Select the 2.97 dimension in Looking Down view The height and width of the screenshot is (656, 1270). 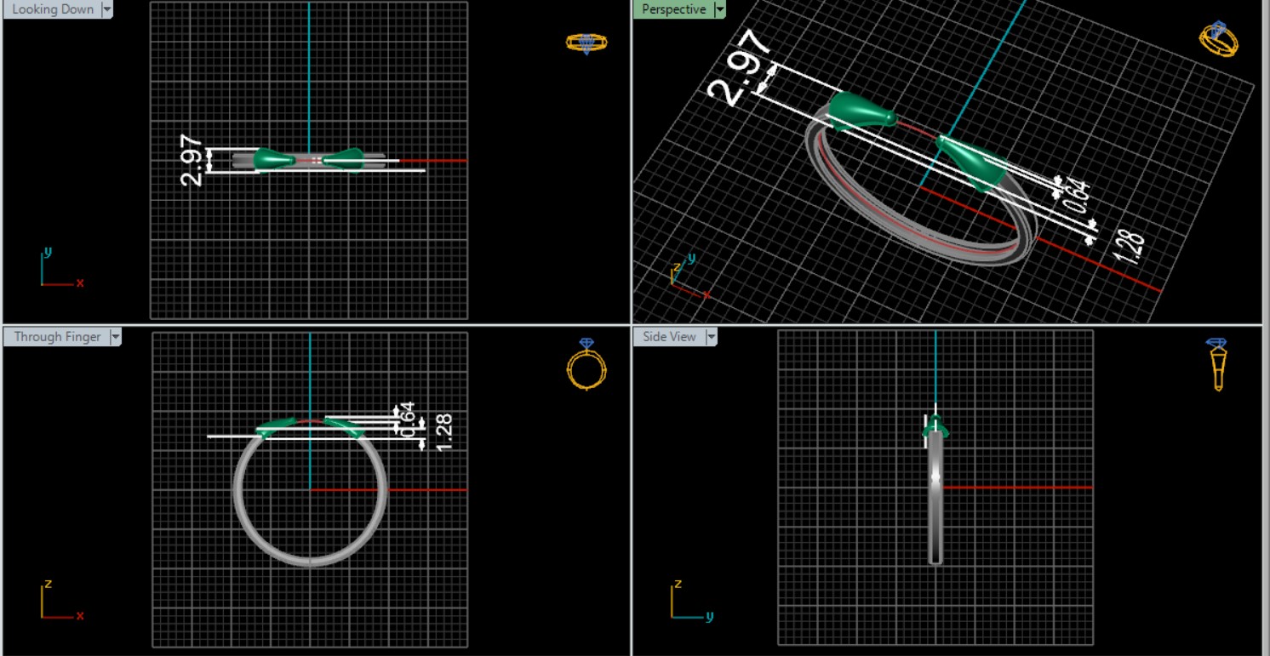192,161
